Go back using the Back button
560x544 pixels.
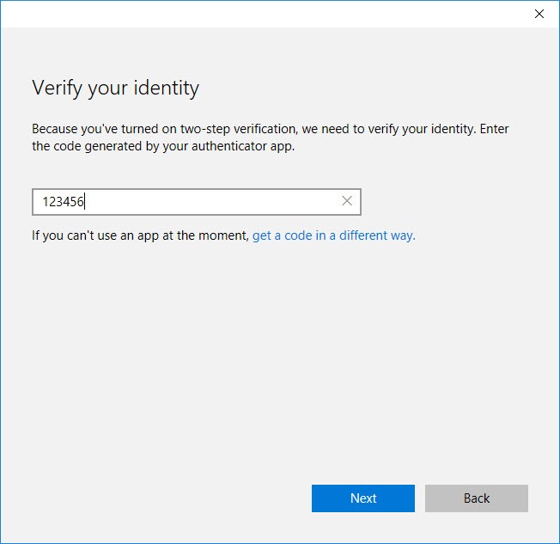476,498
